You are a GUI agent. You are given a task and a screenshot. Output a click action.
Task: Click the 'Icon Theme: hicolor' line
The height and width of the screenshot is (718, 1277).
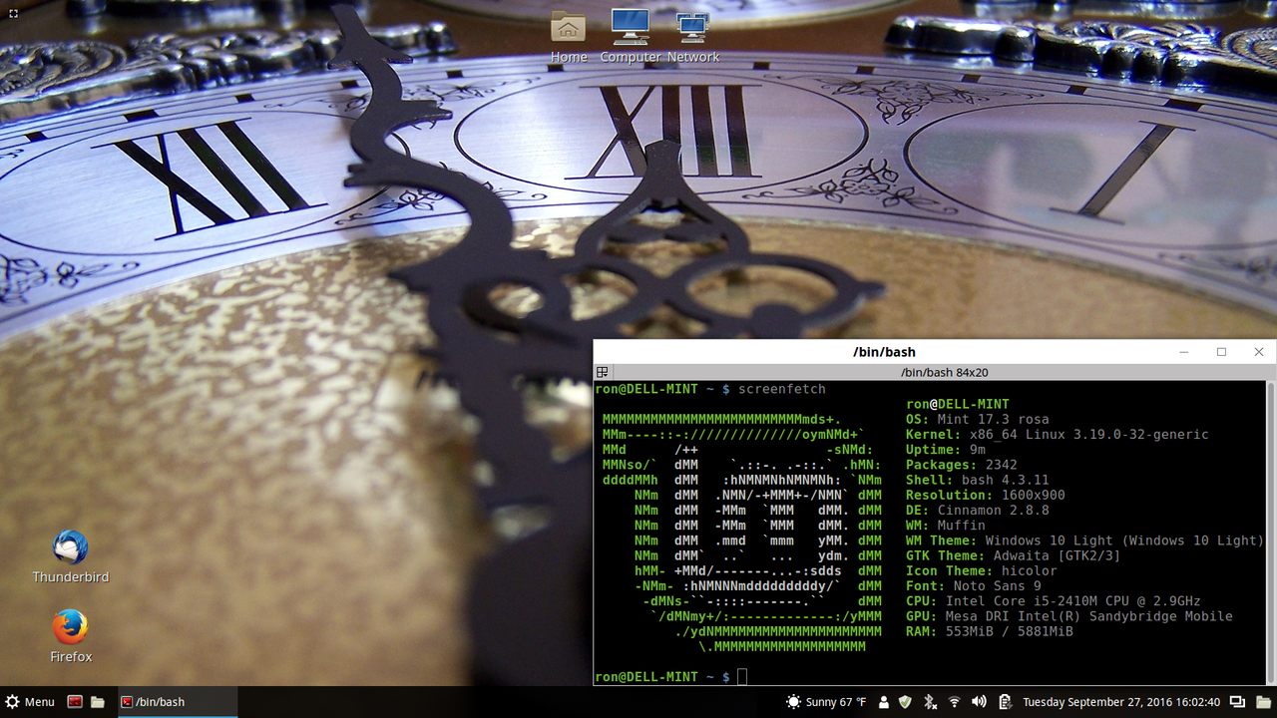[982, 571]
